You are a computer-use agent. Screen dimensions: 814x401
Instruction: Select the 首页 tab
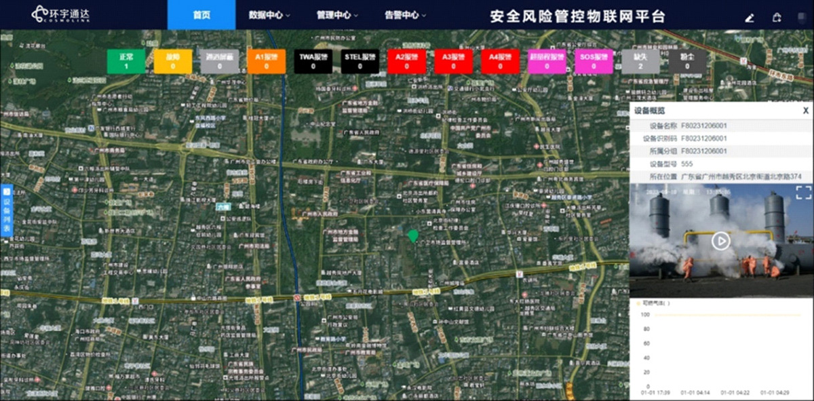point(201,15)
